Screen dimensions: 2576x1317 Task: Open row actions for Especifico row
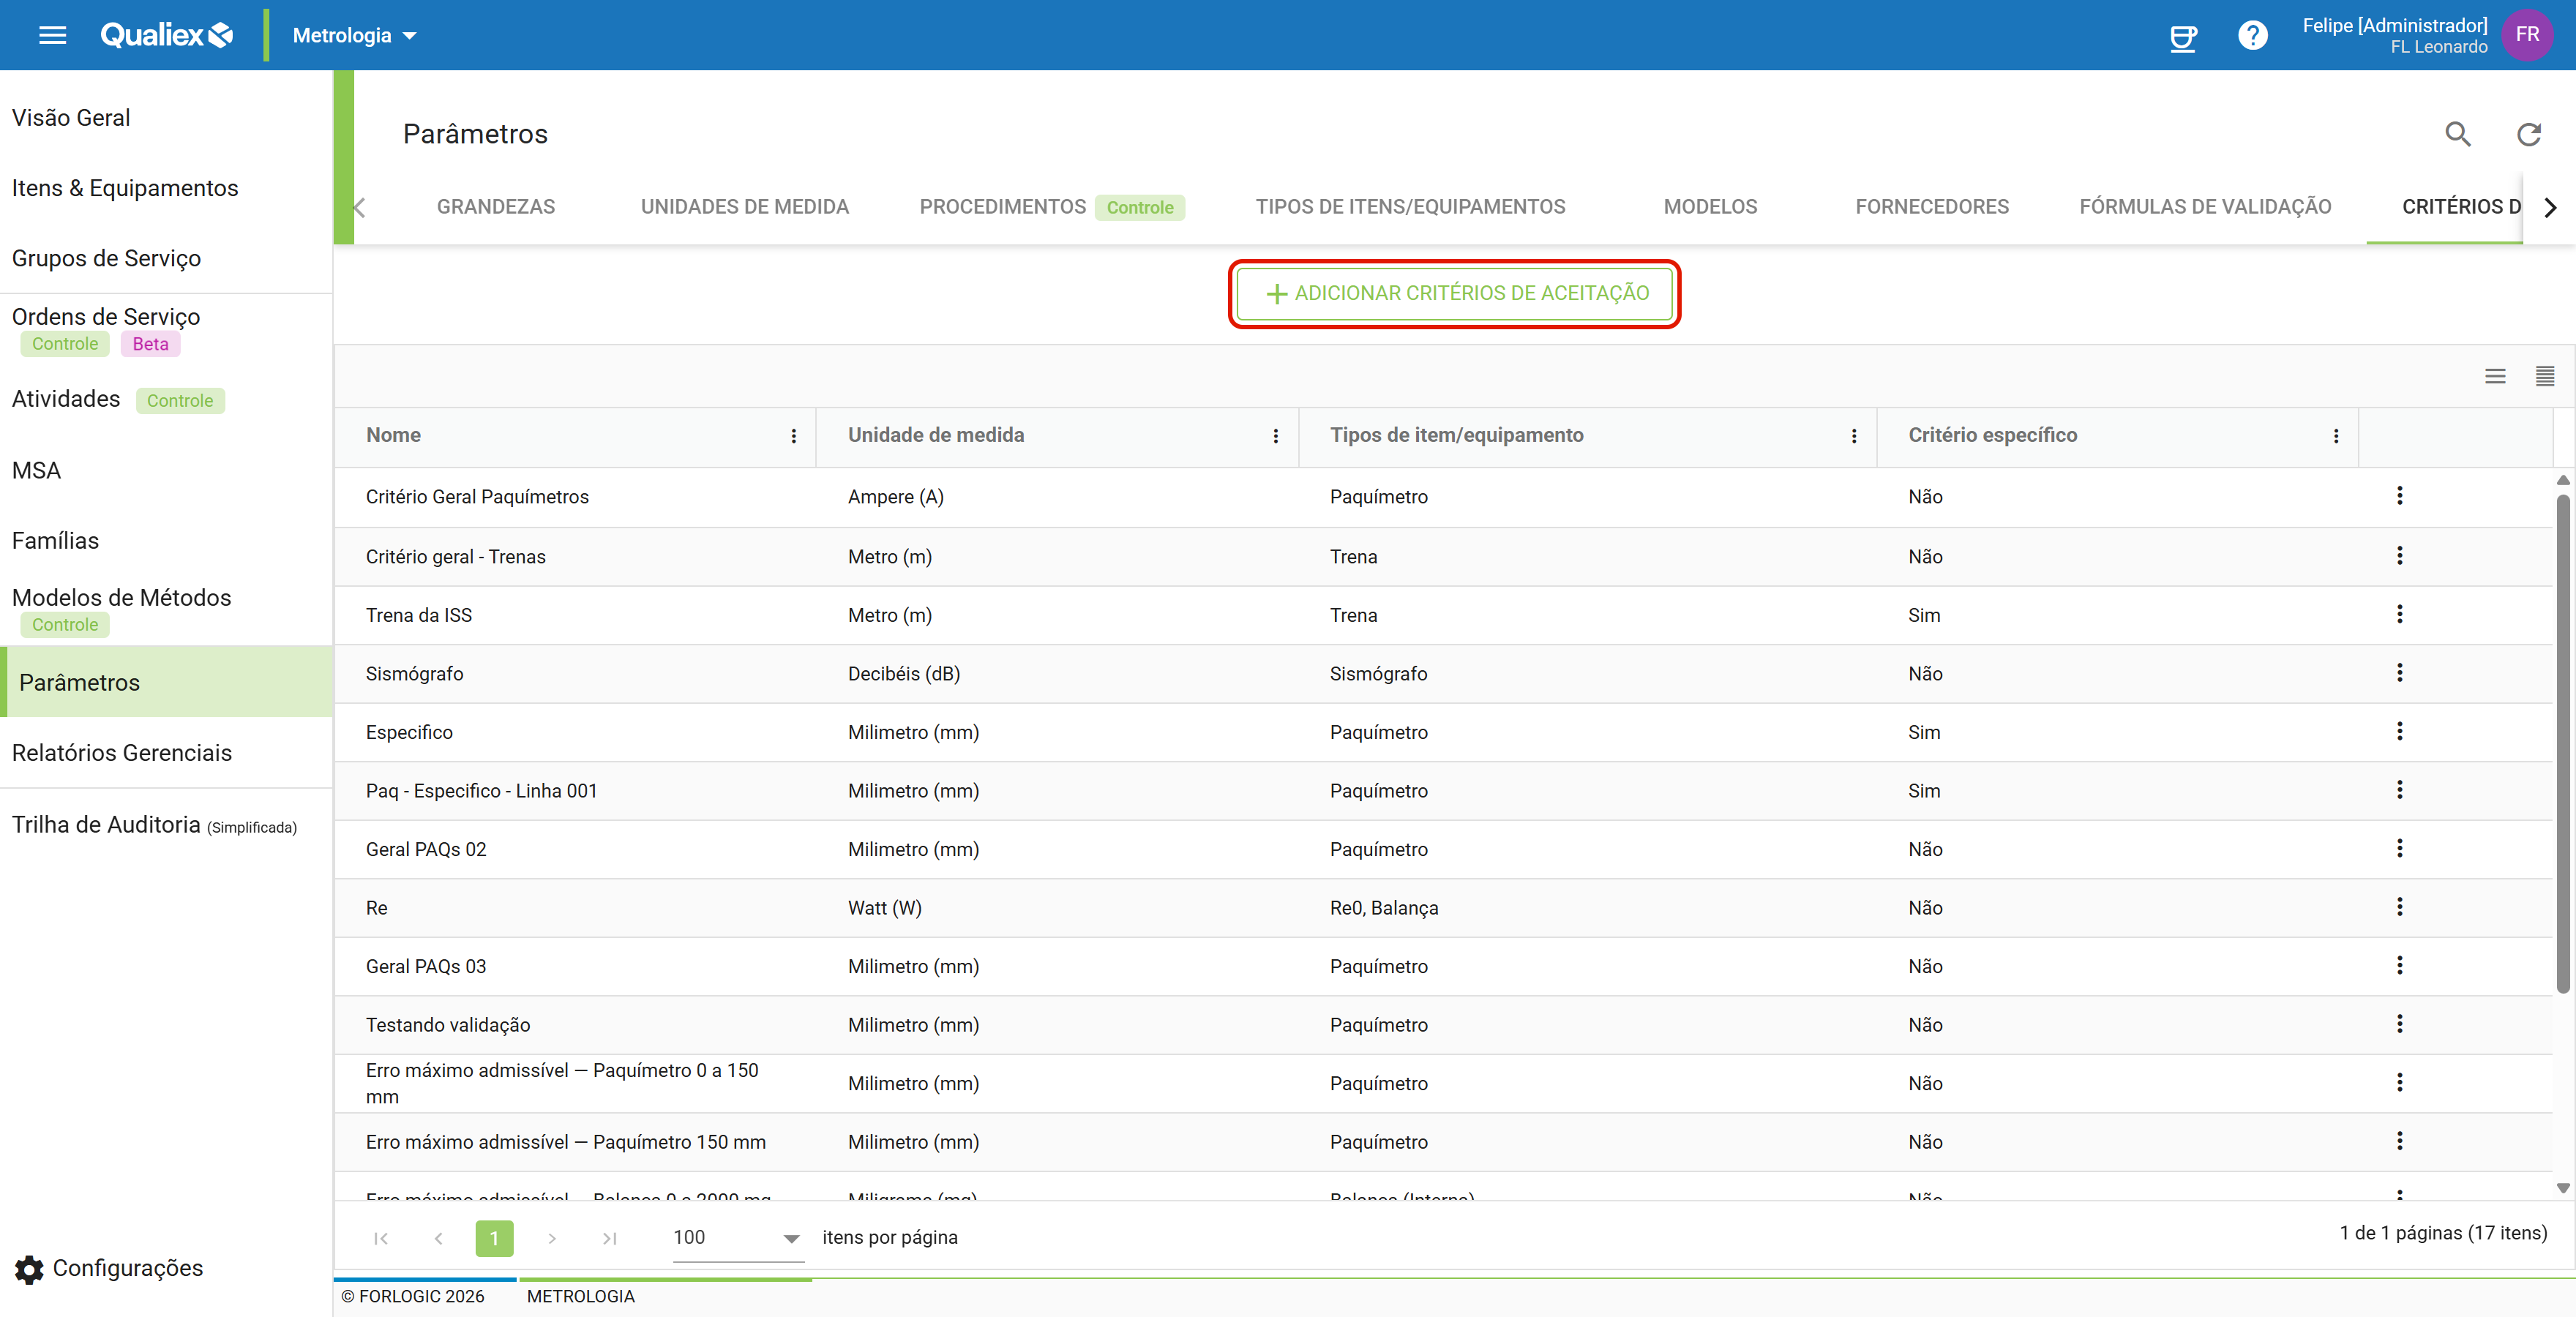(2399, 731)
